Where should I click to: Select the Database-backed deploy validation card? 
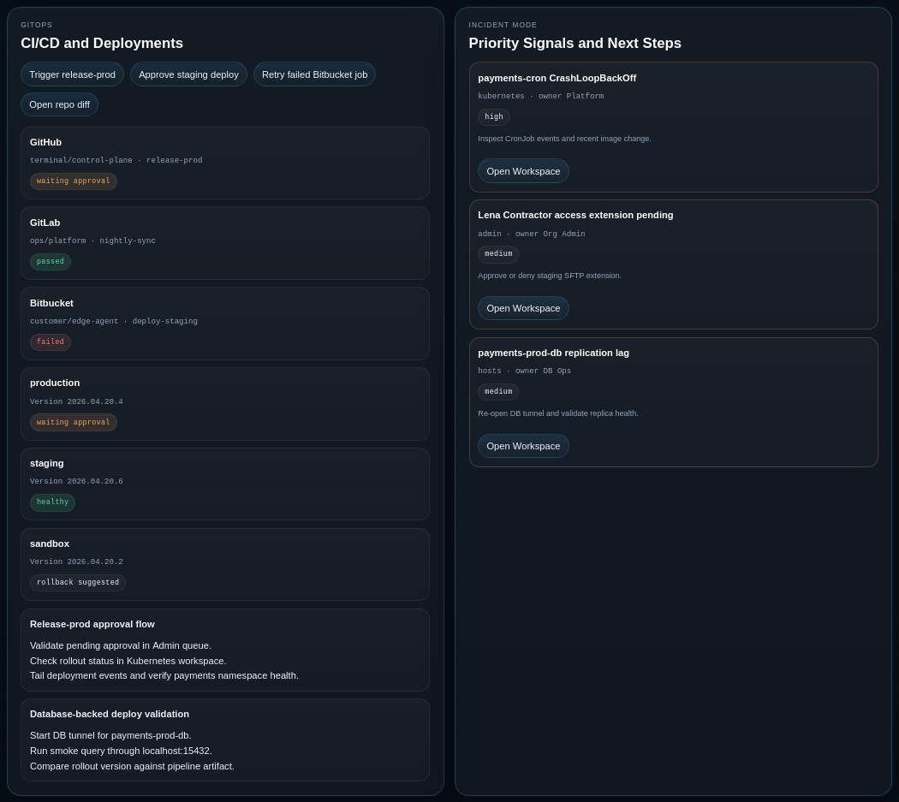tap(224, 740)
